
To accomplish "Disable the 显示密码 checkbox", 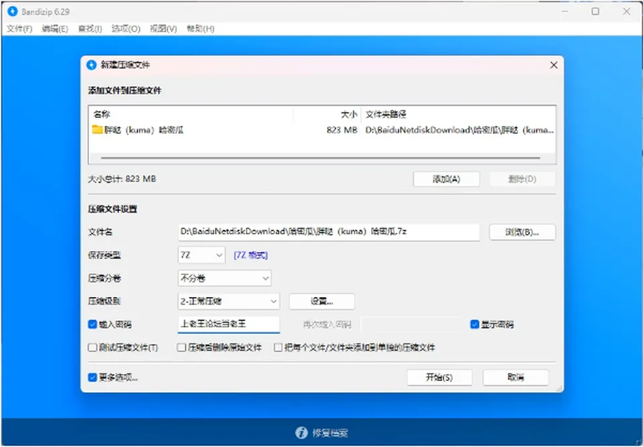I will click(474, 325).
